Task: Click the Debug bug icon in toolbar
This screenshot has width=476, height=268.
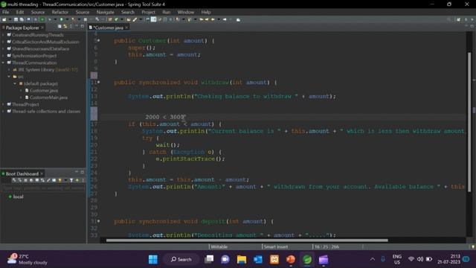Action: 49,19
